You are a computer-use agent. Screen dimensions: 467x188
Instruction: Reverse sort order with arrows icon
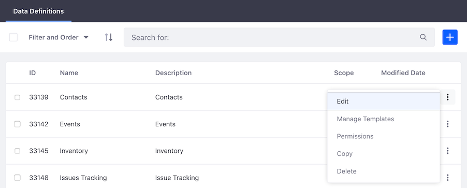(109, 37)
